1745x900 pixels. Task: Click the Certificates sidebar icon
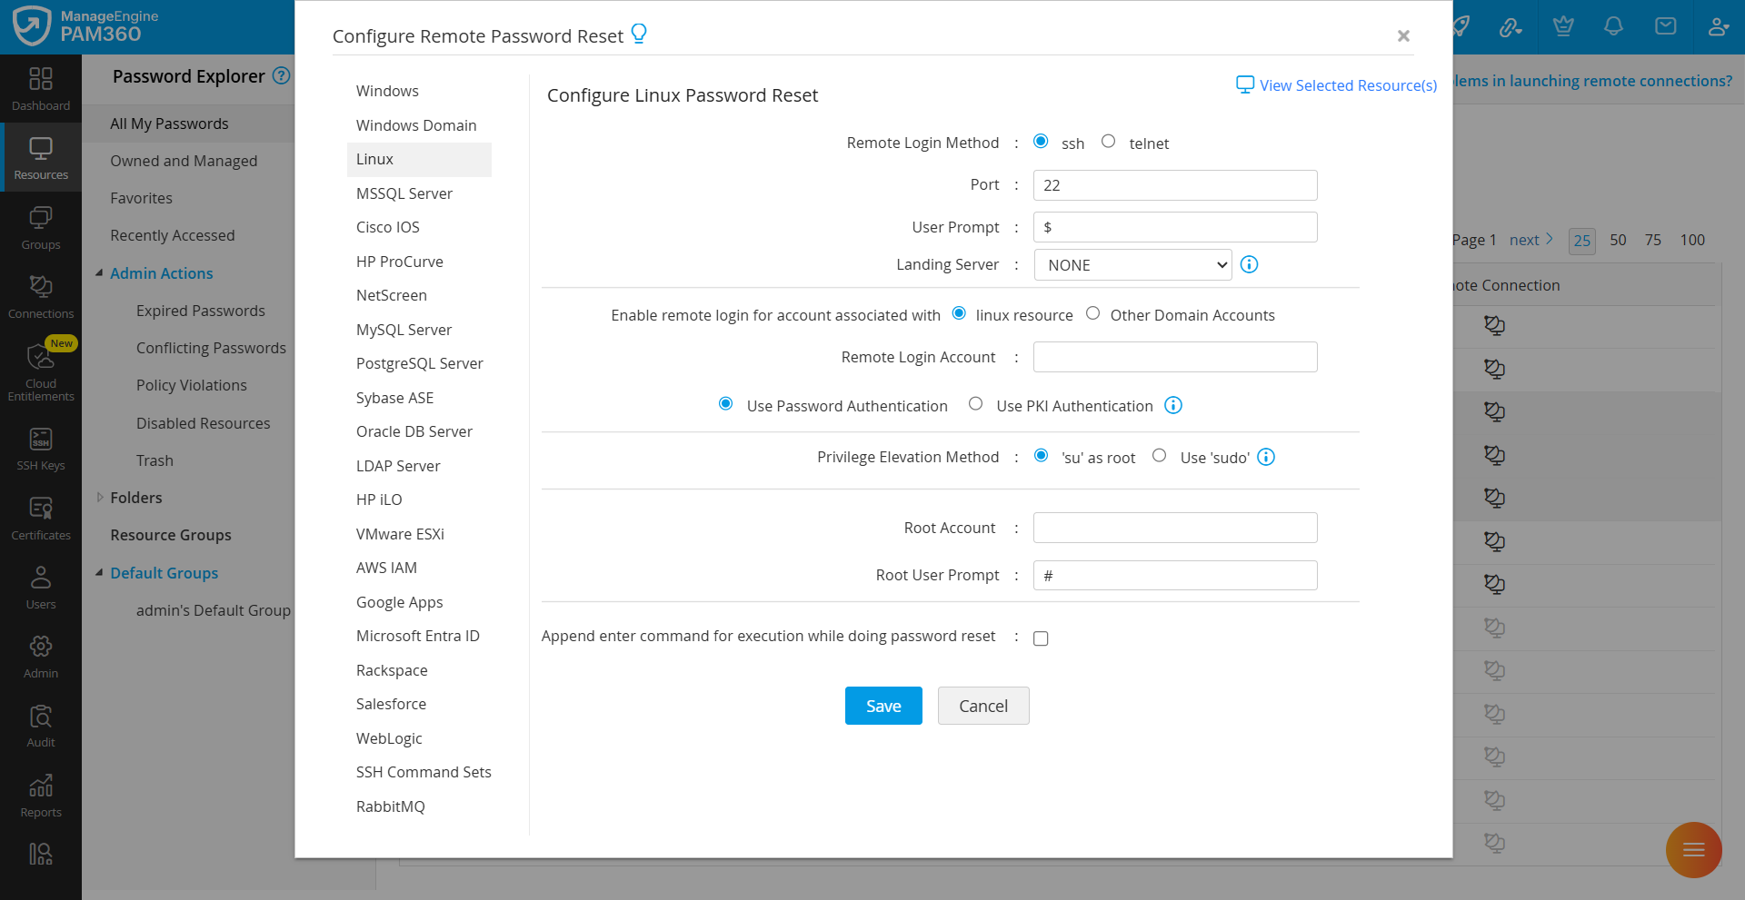(41, 515)
